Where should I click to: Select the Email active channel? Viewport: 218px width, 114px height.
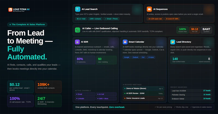(x=85, y=94)
